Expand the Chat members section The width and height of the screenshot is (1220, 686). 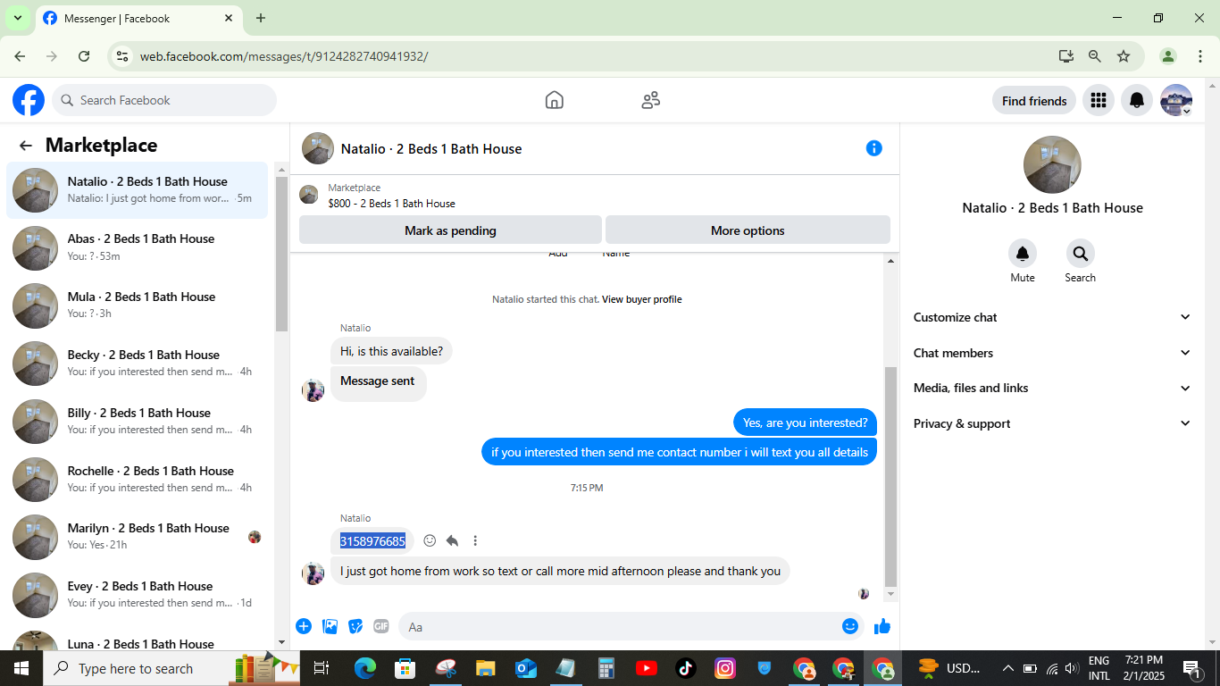[x=1052, y=353]
